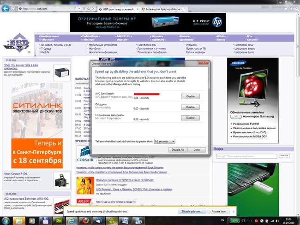Open the ProAudio menu link
The width and height of the screenshot is (300, 225).
(x=191, y=45)
